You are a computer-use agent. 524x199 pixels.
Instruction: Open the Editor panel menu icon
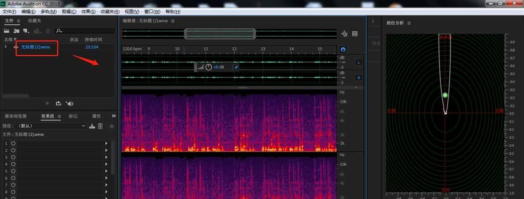pyautogui.click(x=173, y=21)
